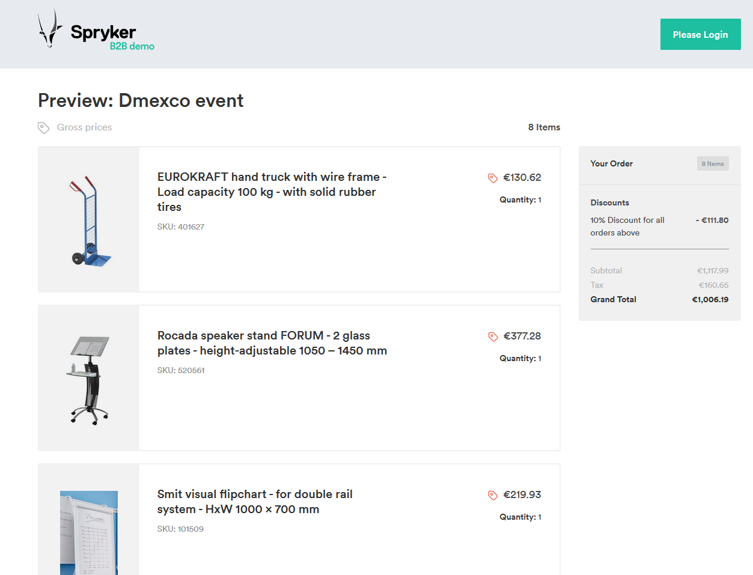Viewport: 753px width, 575px height.
Task: Select the Grand Total €1,006.19 amount
Action: [710, 299]
